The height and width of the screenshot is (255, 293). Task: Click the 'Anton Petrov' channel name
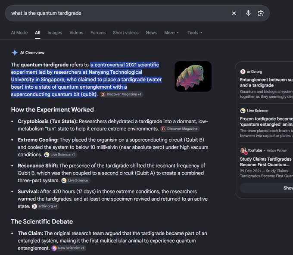[277, 151]
